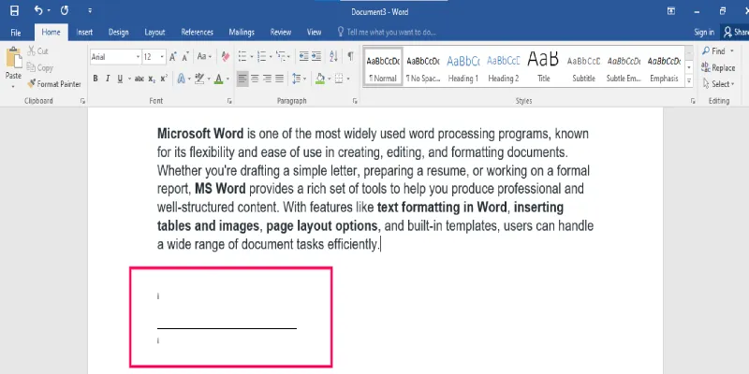Open the underline style dropdown arrow
The height and width of the screenshot is (374, 749).
click(129, 79)
